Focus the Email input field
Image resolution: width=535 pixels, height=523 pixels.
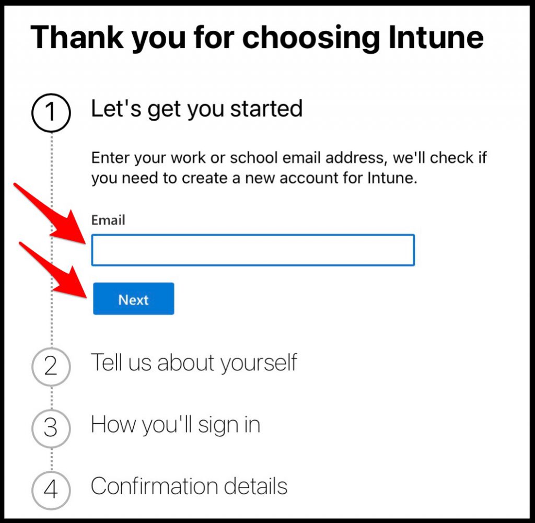[253, 250]
